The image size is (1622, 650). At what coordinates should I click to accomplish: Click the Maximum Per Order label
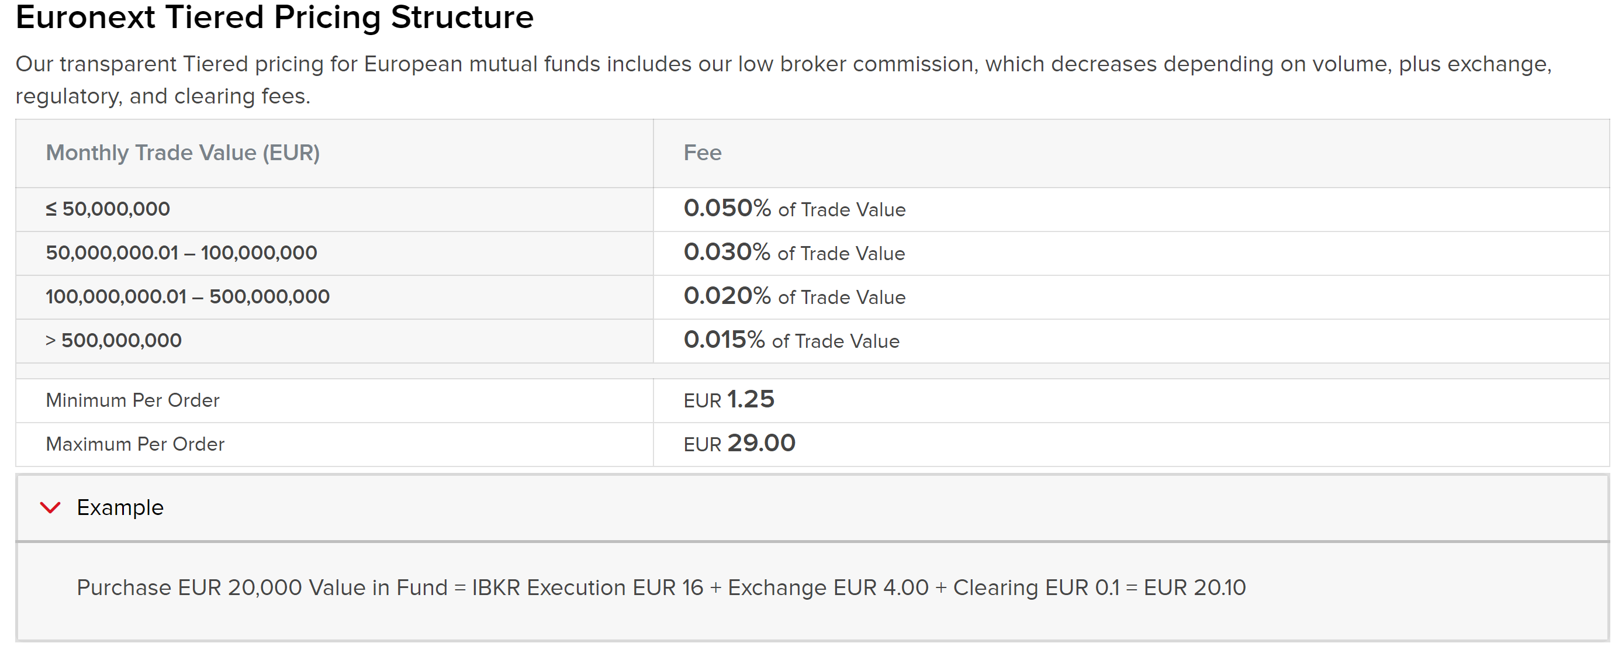coord(136,445)
